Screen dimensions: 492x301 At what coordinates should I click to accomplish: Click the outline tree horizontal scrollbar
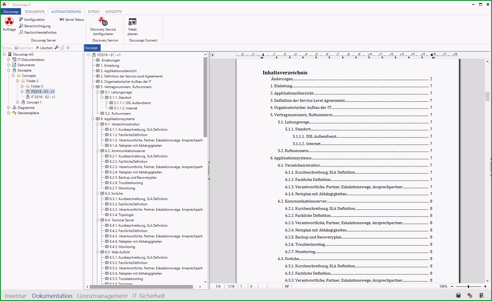pyautogui.click(x=141, y=287)
